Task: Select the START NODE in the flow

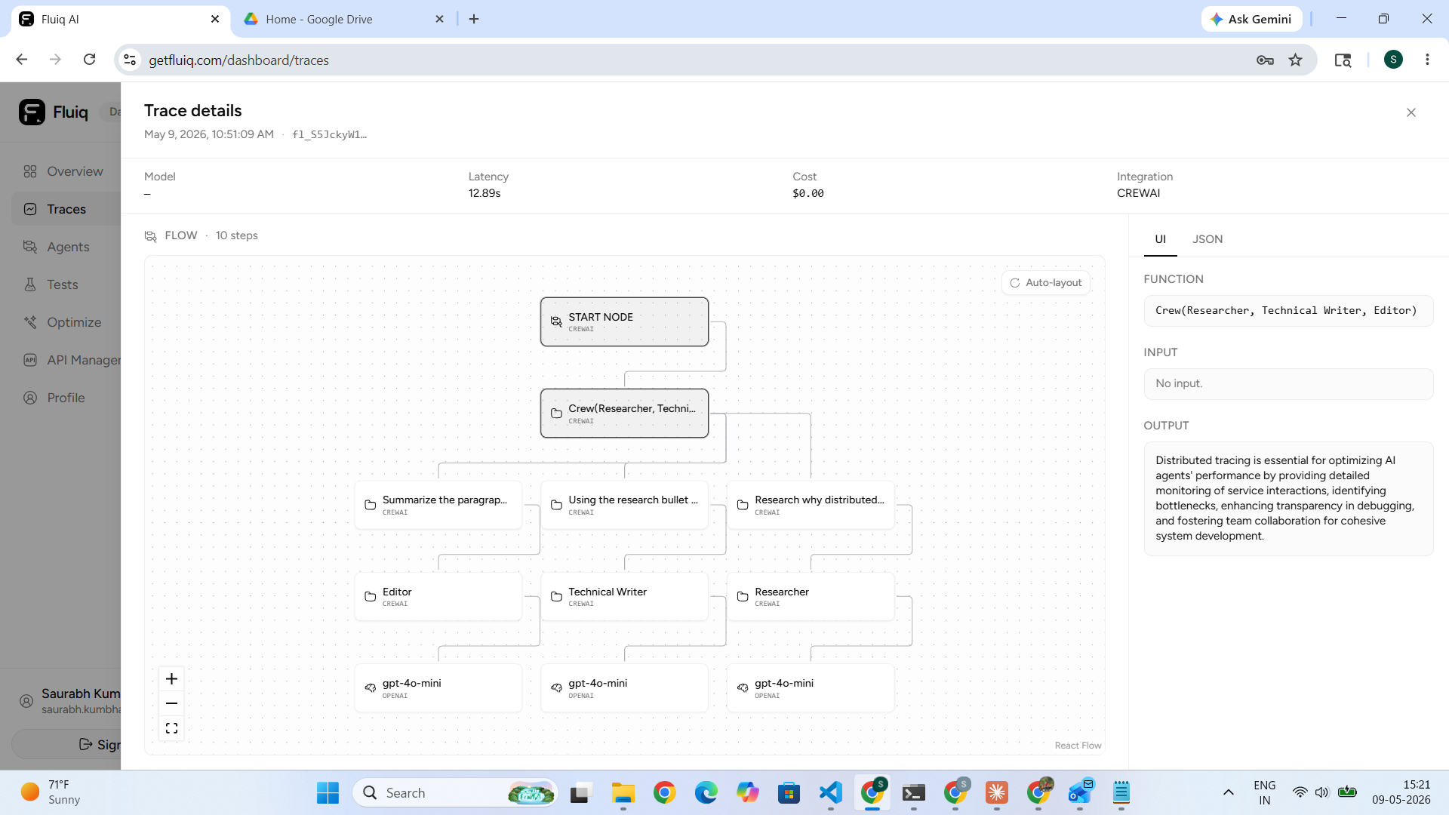Action: tap(624, 322)
